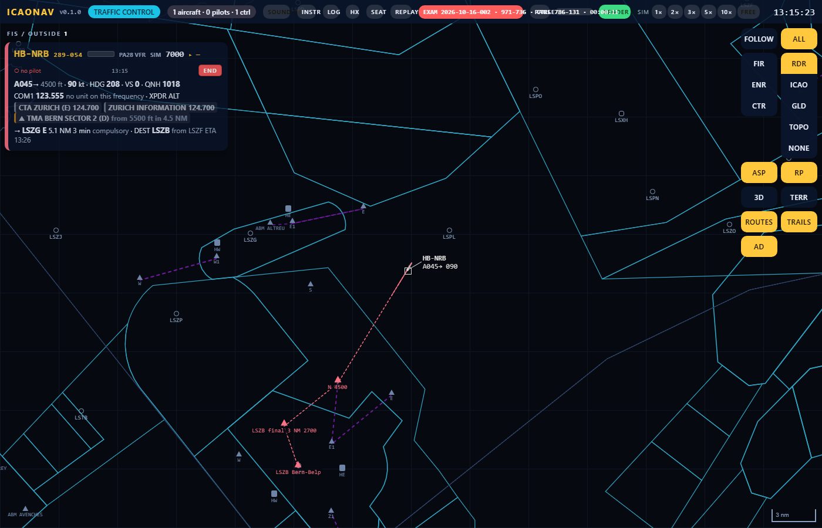Select the RDR basemap option
Image resolution: width=822 pixels, height=528 pixels.
click(x=799, y=64)
